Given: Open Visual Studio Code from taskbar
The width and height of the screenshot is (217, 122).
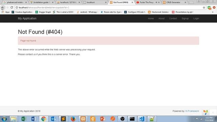Looking at the screenshot, I should tap(142, 119).
